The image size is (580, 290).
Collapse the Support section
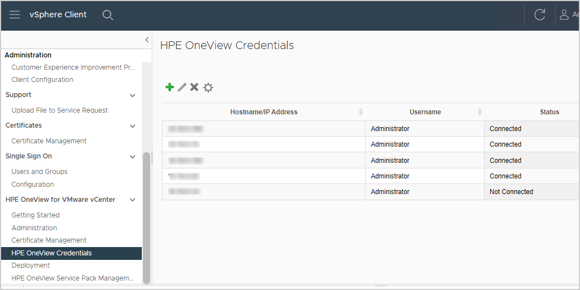tap(132, 95)
